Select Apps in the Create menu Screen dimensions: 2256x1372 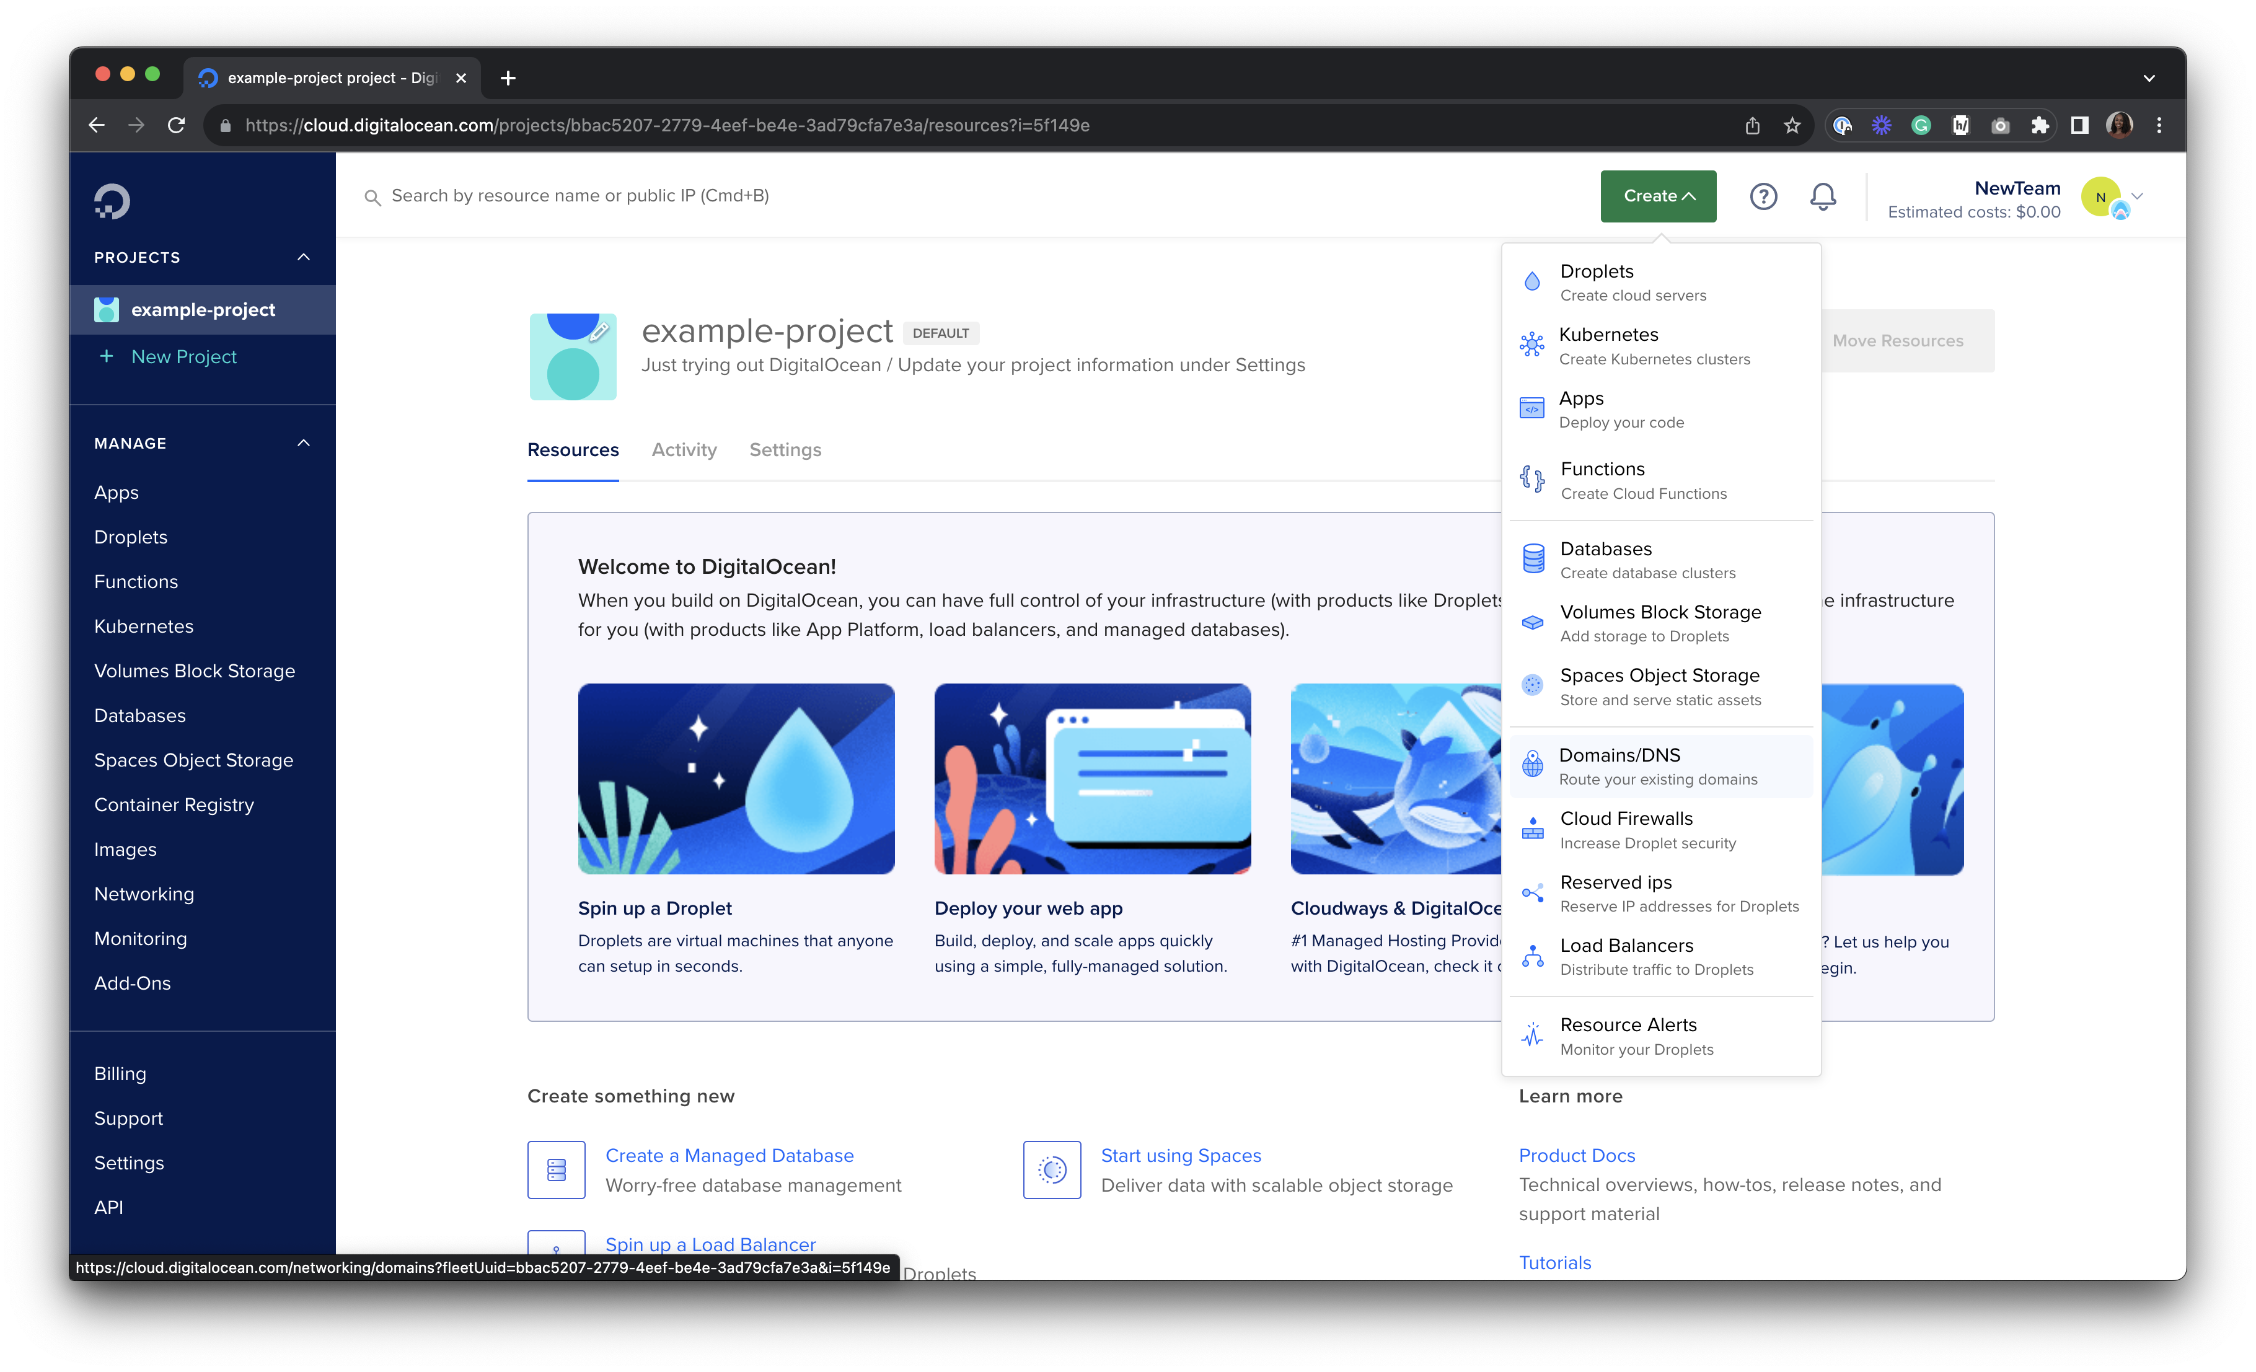[x=1661, y=409]
